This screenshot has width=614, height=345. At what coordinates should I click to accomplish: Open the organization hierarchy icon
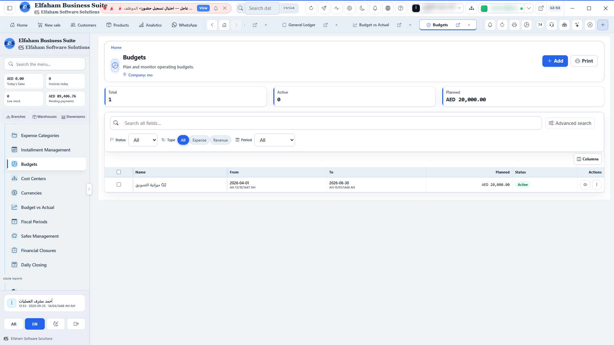pos(471,8)
